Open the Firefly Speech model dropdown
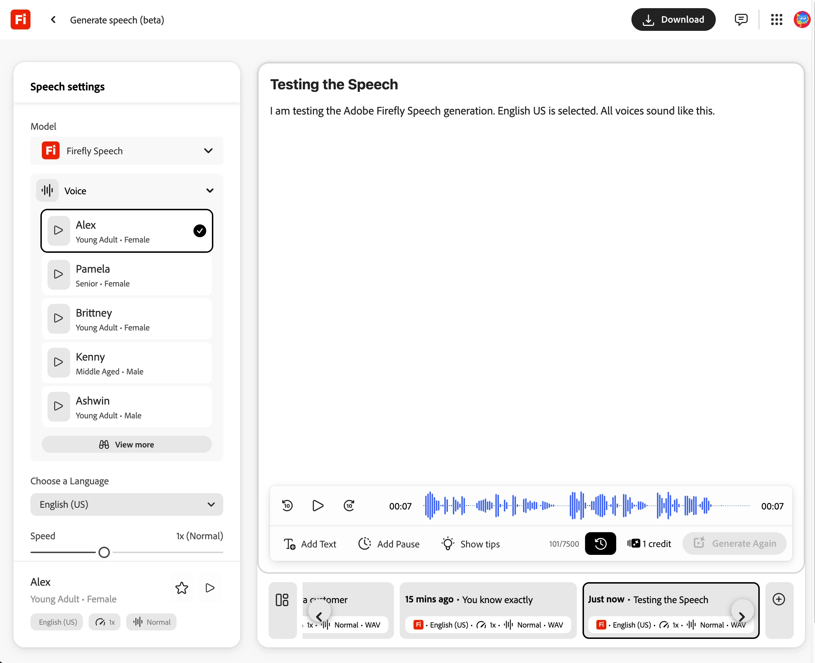 [127, 151]
